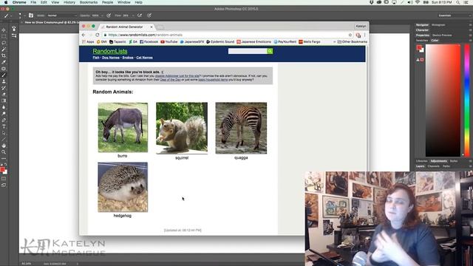Switch to the Paths tab
Image resolution: width=473 pixels, height=266 pixels.
pyautogui.click(x=446, y=166)
